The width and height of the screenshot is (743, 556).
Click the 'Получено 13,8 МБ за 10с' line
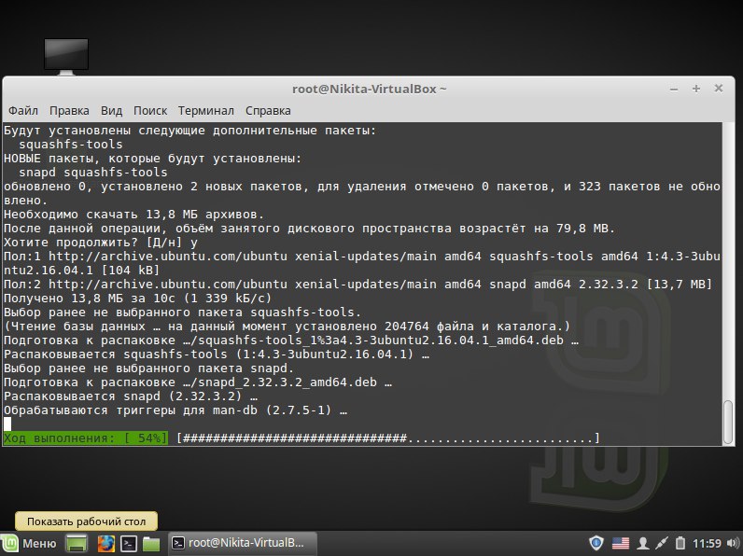(137, 299)
